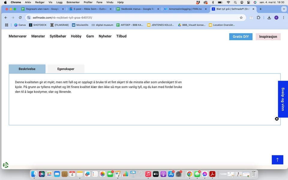288x180 pixels.
Task: Switch to the Egenskaper tab
Action: 66,69
